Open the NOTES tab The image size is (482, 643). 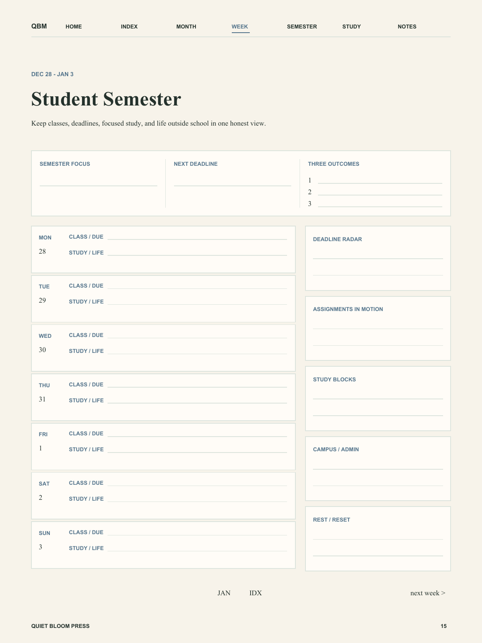[407, 26]
